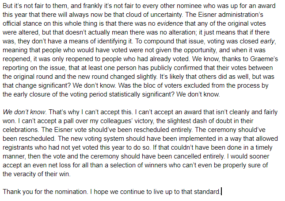The height and width of the screenshot is (201, 285).
Task: Click the word "But" at very start
Action: pyautogui.click(x=8, y=6)
